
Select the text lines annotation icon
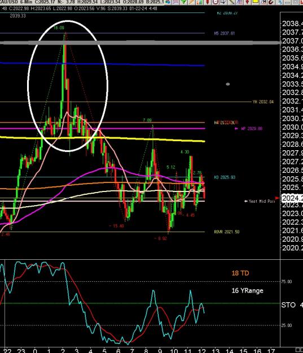pyautogui.click(x=240, y=2)
